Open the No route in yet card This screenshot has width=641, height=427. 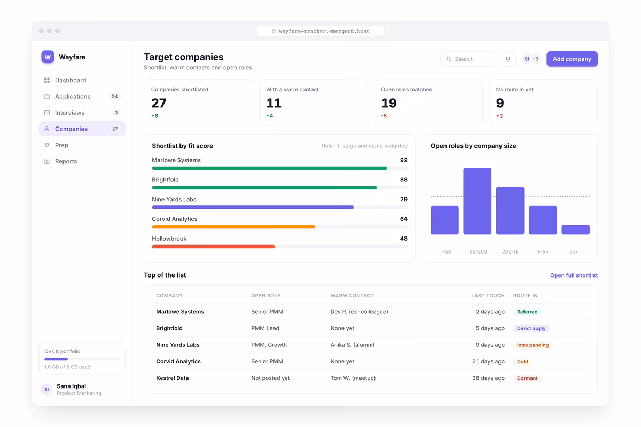[x=543, y=102]
